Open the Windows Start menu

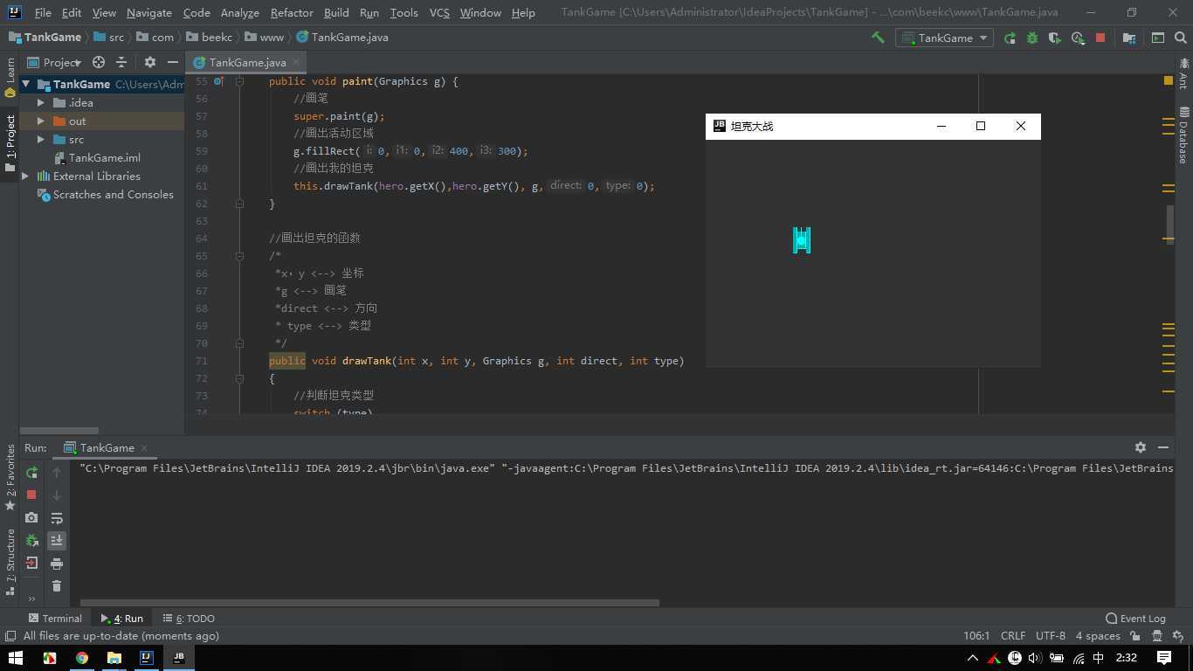pyautogui.click(x=16, y=658)
